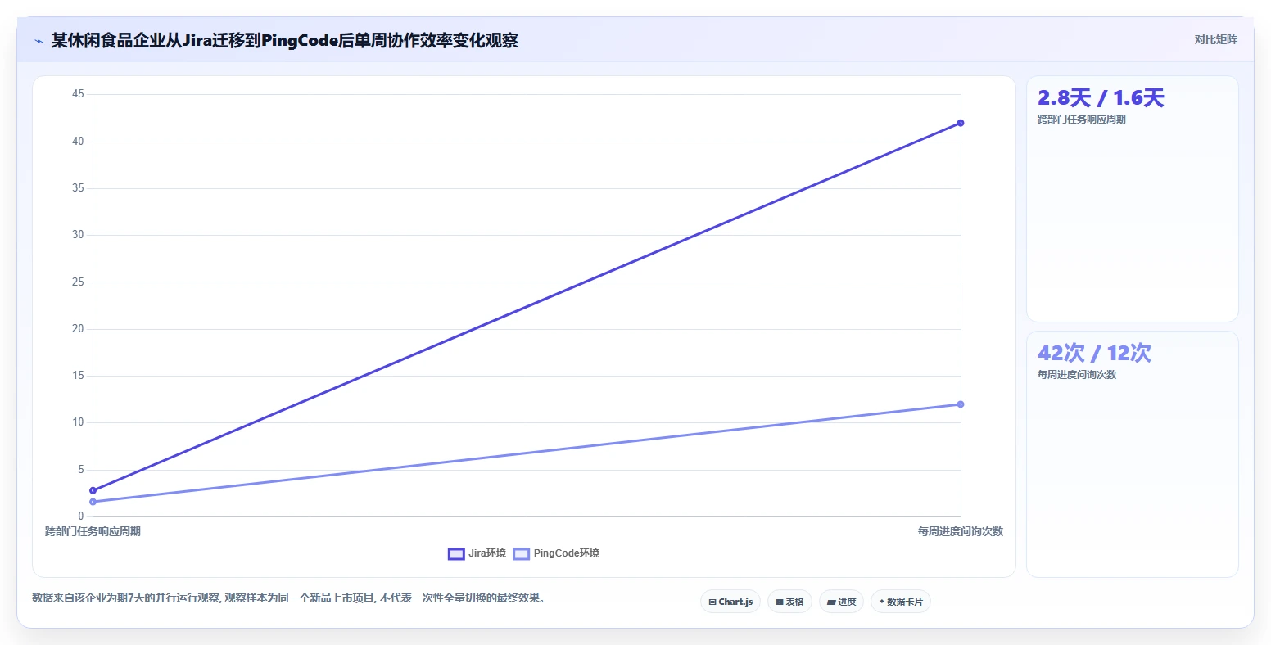Click the Jira data point at value 42
This screenshot has width=1271, height=645.
tap(961, 123)
